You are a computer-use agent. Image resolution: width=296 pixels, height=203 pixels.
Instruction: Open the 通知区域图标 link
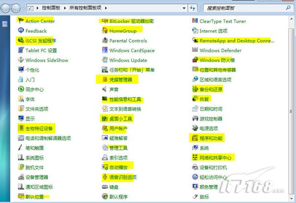(39, 187)
